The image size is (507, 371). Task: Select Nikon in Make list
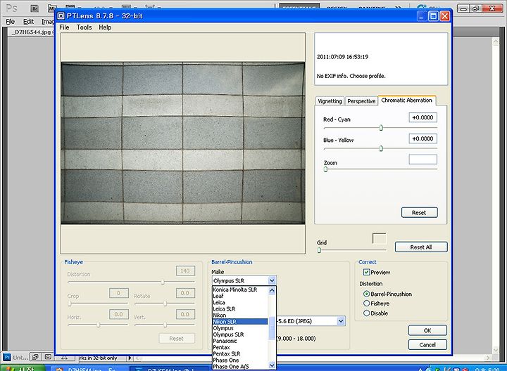click(x=240, y=315)
